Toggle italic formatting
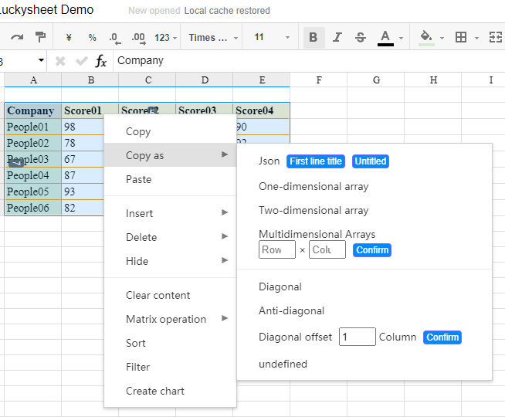Viewport: 505px width, 417px height. (x=337, y=37)
